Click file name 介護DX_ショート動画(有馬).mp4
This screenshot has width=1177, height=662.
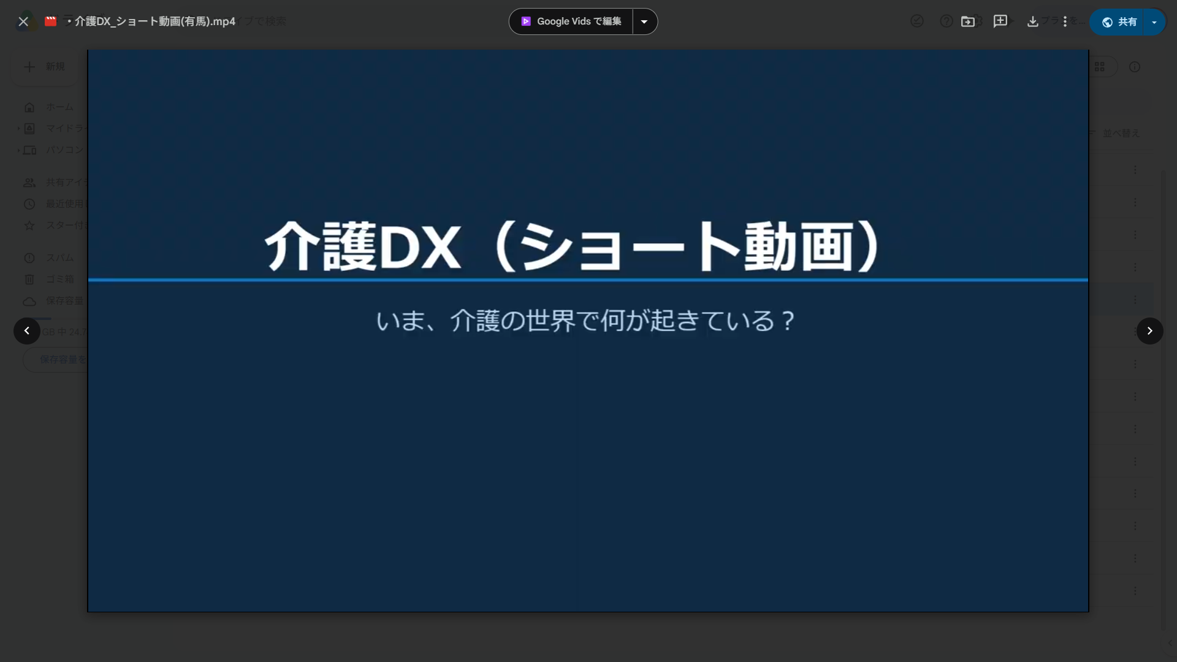point(154,21)
